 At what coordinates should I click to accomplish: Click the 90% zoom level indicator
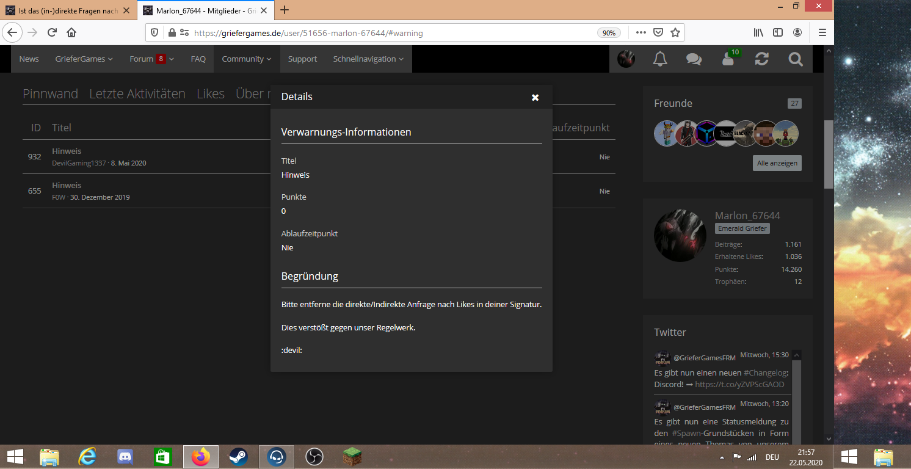coord(609,33)
